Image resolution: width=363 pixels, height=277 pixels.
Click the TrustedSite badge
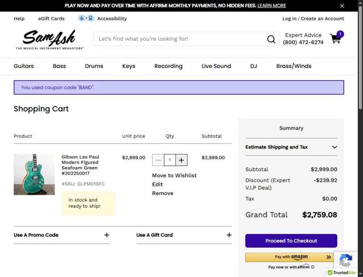click(341, 272)
